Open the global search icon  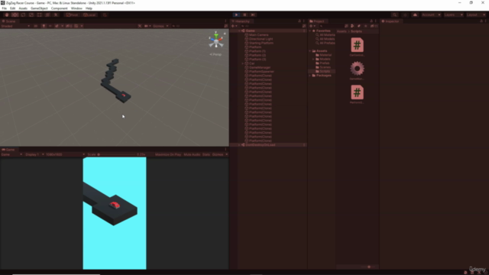(394, 15)
